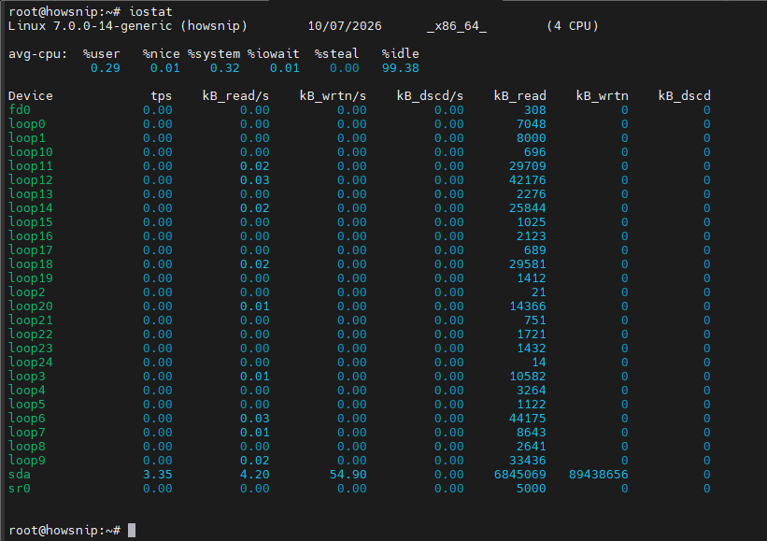Viewport: 767px width, 541px height.
Task: Click the loop14 device name
Action: coord(30,208)
